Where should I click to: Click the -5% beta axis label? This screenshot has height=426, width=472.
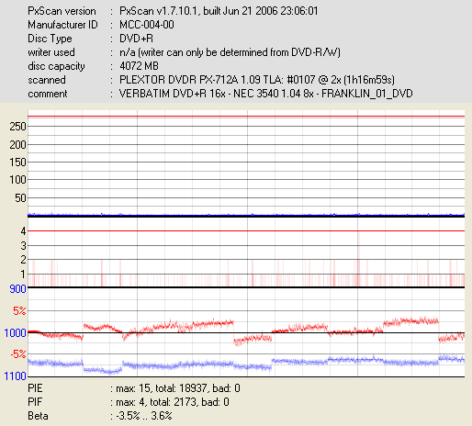tap(18, 354)
